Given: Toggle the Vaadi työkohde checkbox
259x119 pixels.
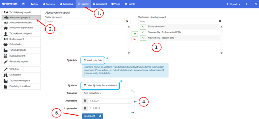Looking at the screenshot, I should pyautogui.click(x=93, y=60).
